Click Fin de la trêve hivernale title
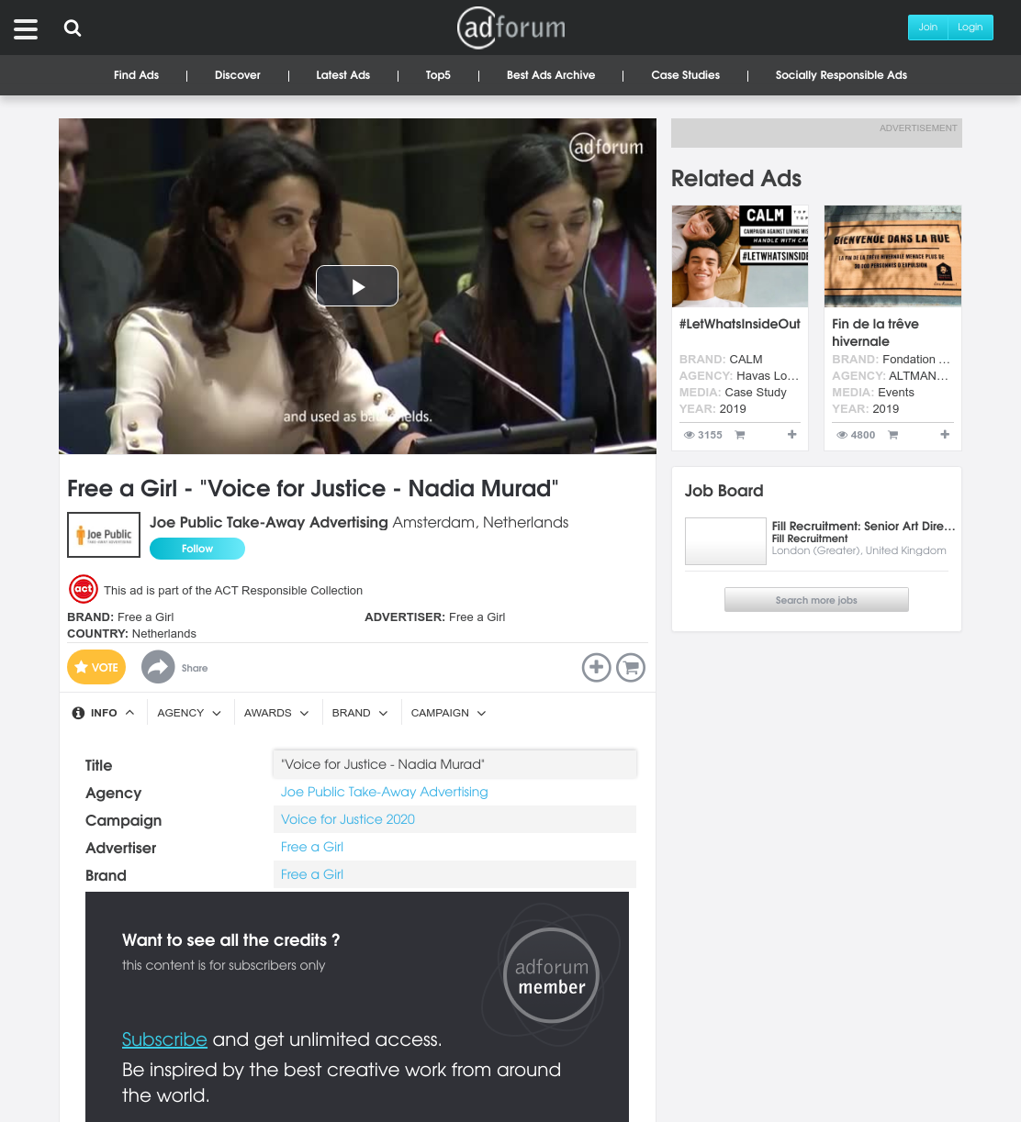Image resolution: width=1021 pixels, height=1122 pixels. pos(875,332)
